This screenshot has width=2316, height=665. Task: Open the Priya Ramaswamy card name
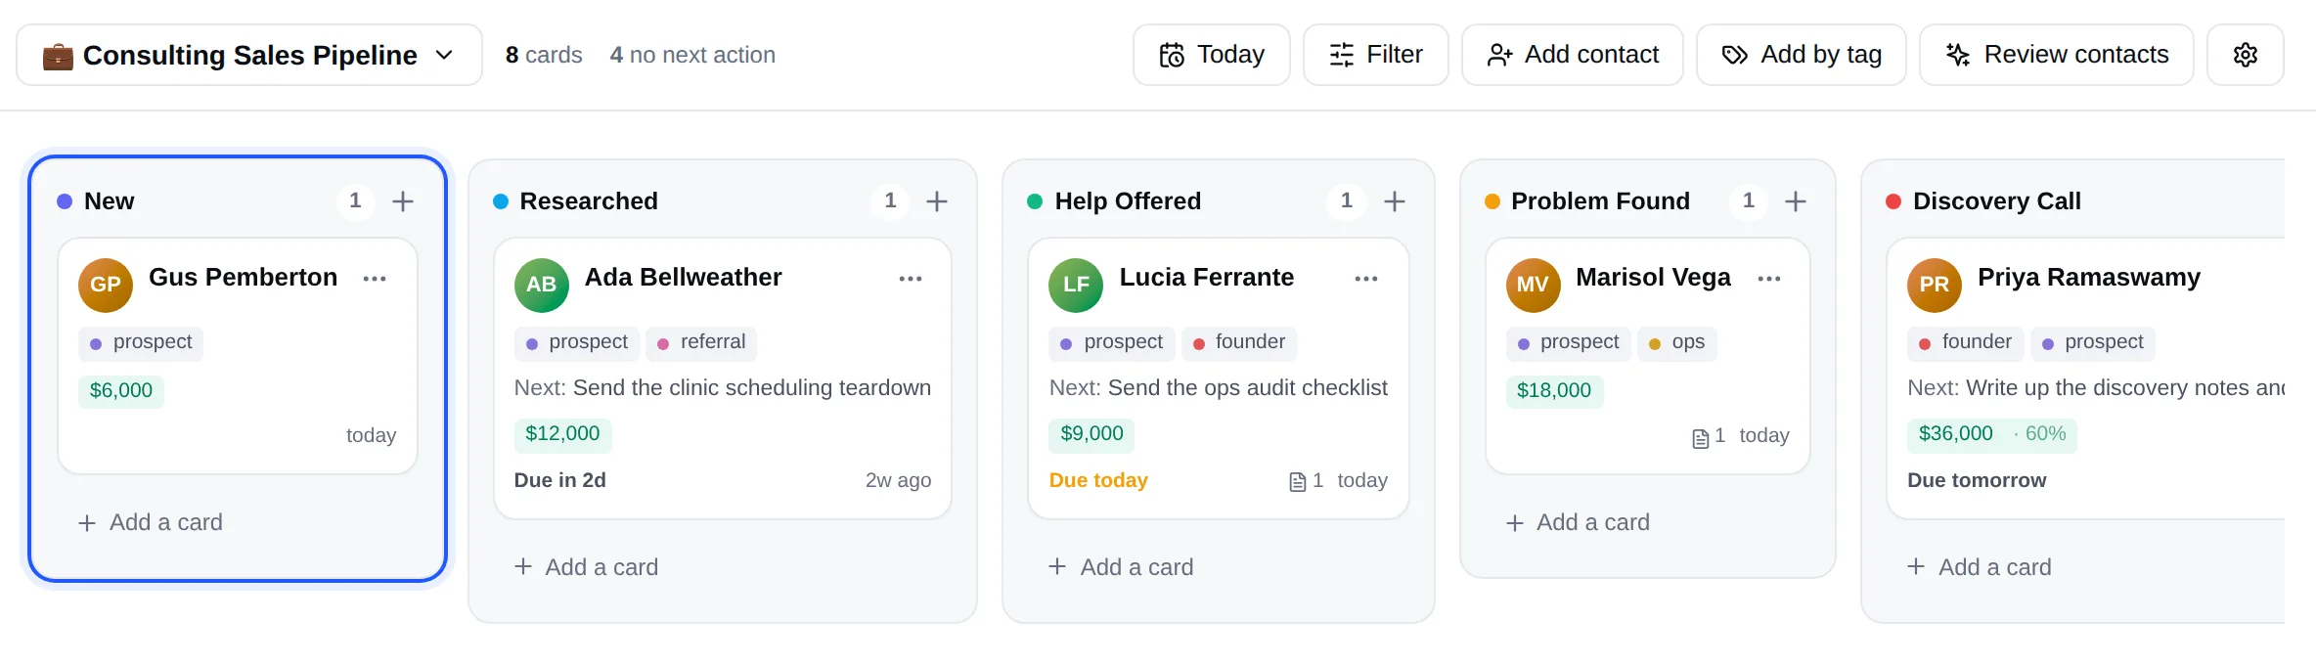[x=2089, y=278]
